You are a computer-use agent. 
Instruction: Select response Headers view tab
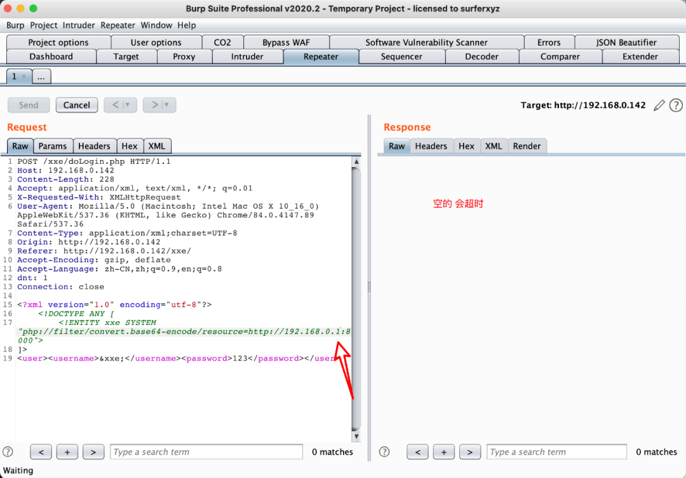pos(431,146)
